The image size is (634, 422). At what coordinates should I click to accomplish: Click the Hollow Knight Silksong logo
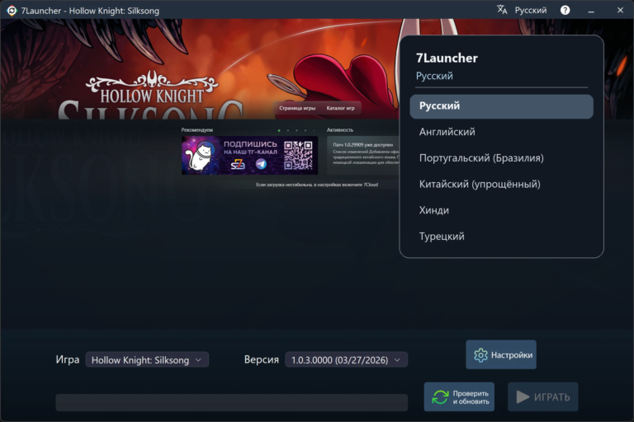[152, 95]
